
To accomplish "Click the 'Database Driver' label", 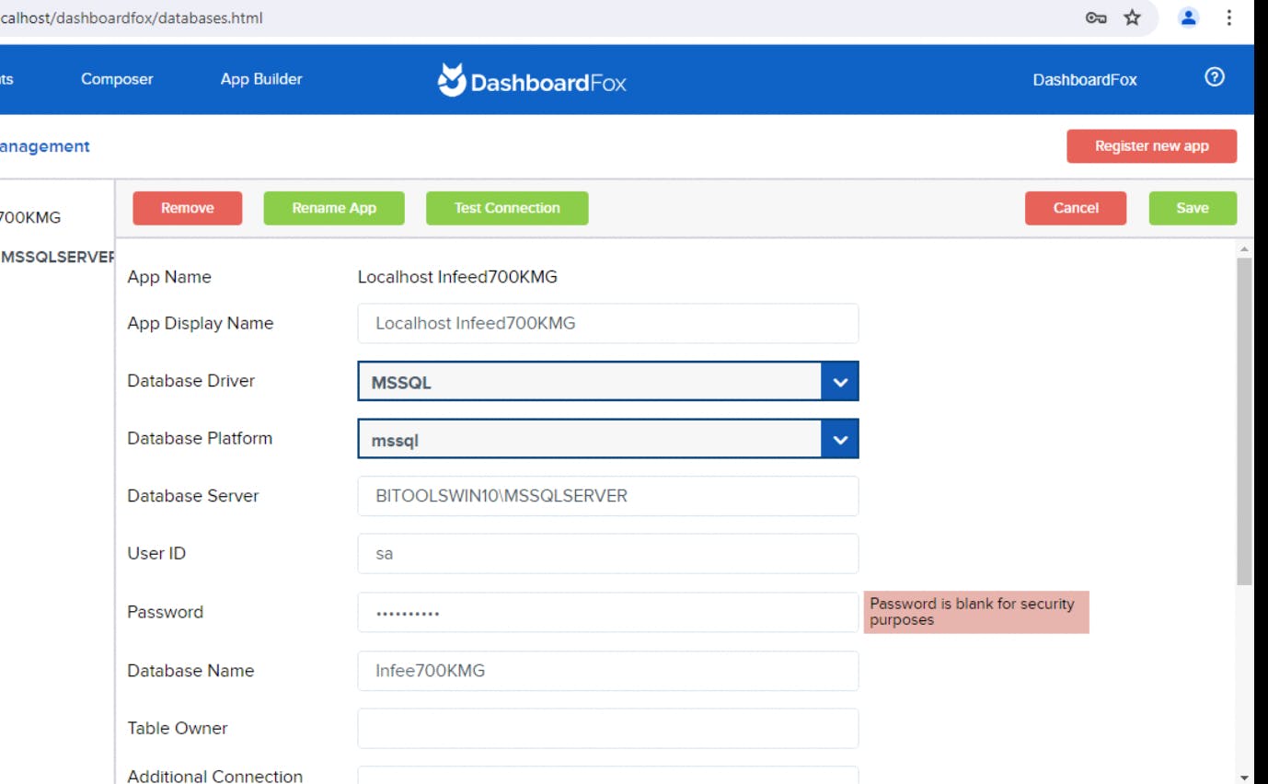I will [x=191, y=381].
